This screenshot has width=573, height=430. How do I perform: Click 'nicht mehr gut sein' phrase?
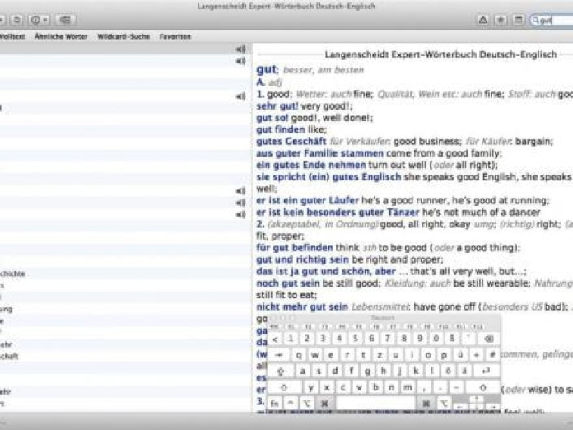click(x=302, y=306)
